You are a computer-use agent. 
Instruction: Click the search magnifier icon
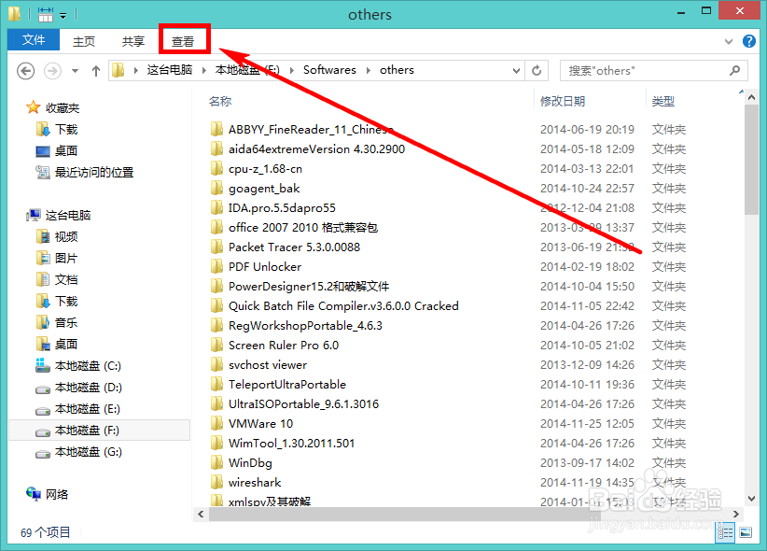pos(734,71)
